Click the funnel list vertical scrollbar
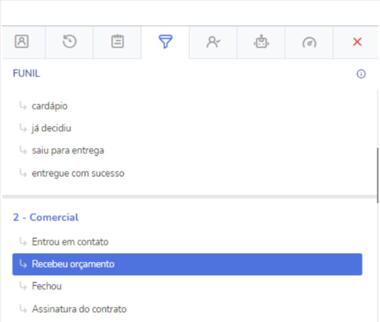 point(378,175)
